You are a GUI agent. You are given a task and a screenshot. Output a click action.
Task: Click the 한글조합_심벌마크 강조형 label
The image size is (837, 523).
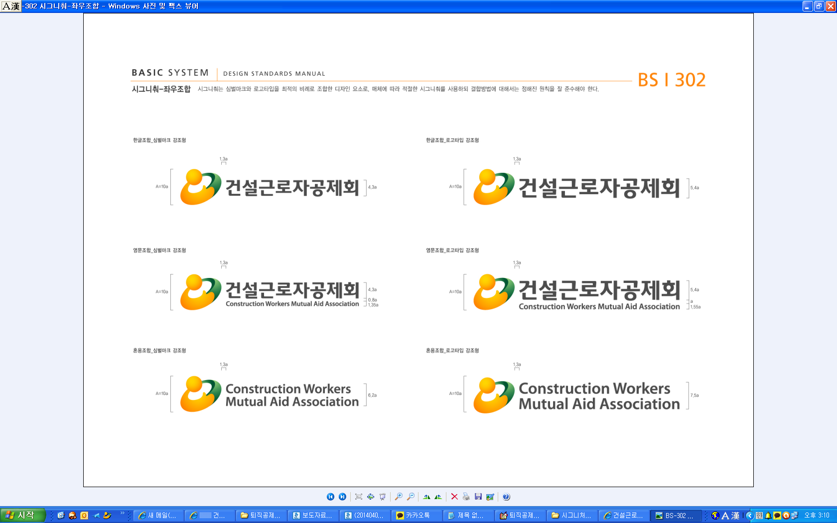[x=159, y=140]
